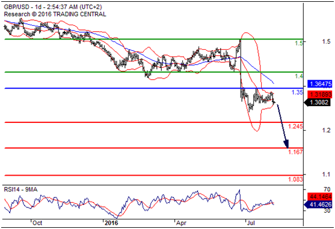The height and width of the screenshot is (229, 335).
Task: Click the green 1.5 resistance label
Action: pos(299,43)
